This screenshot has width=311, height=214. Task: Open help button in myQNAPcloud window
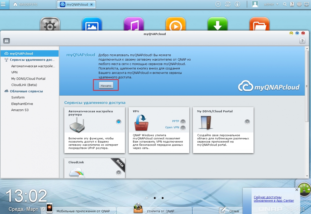tap(302, 41)
